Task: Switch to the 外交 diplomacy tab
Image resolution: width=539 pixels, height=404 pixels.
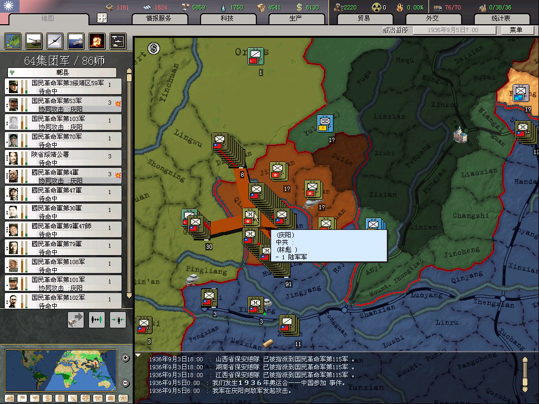Action: coord(432,18)
